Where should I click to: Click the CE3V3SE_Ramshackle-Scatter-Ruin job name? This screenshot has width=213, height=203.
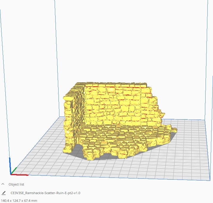click(x=45, y=193)
